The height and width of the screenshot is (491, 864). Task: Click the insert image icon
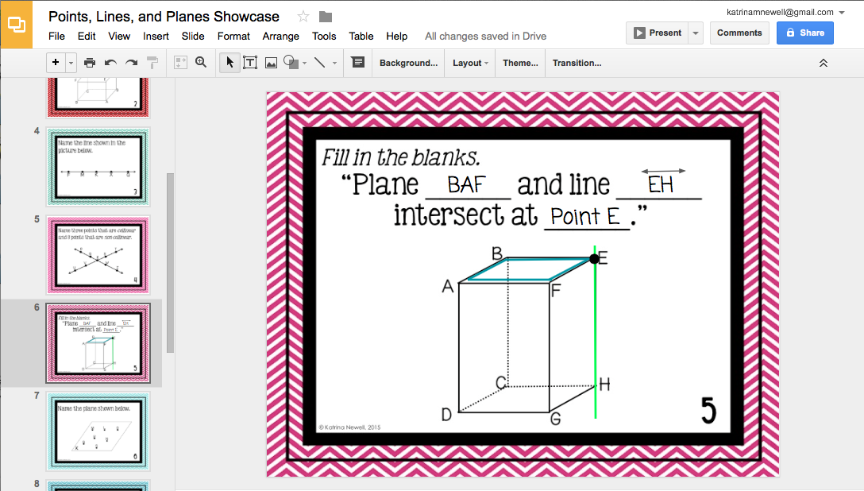271,63
